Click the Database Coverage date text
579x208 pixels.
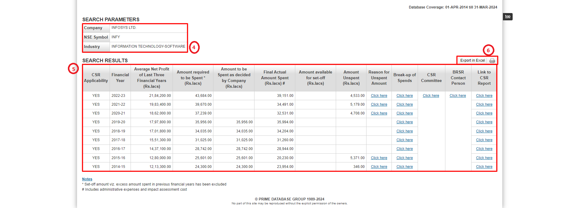tap(453, 7)
